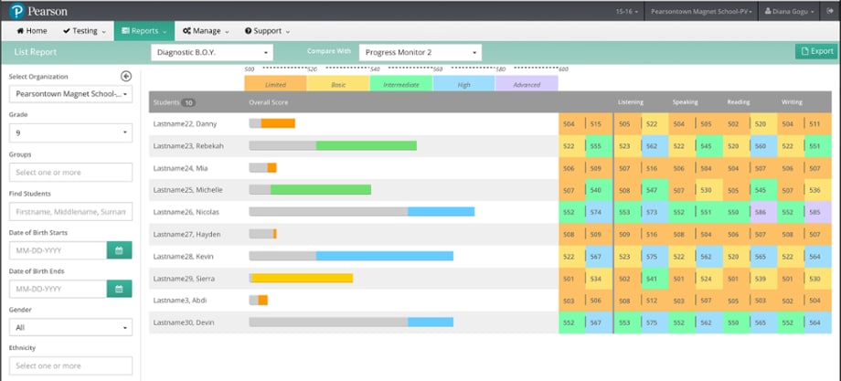Open the Manage menu
Screen dimensions: 841x381
coord(205,31)
